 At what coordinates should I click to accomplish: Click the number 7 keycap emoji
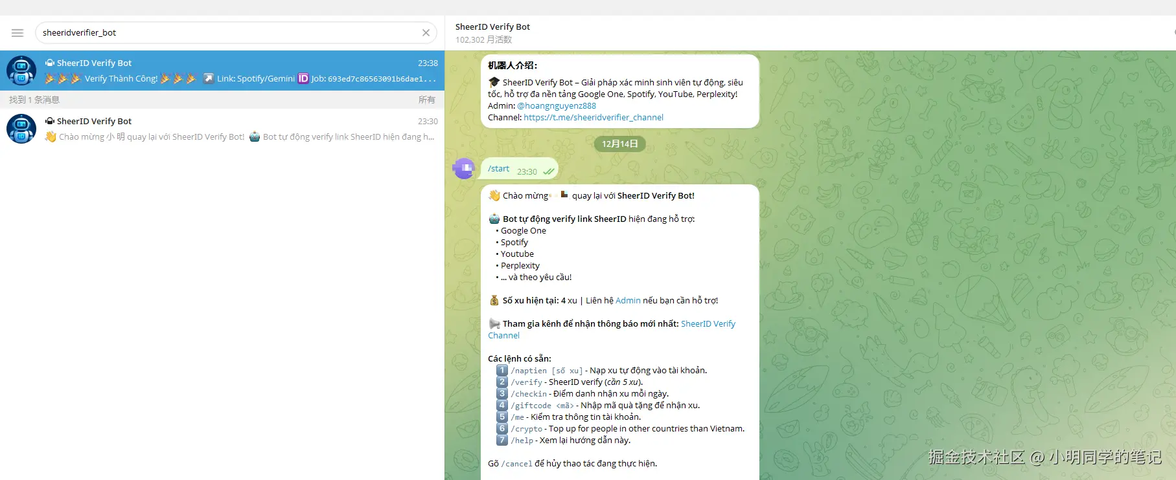tap(502, 440)
